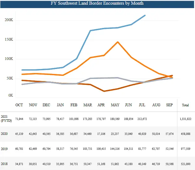This screenshot has height=170, width=195.
Task: Click the blue 2021 line's July endpoint
Action: 145,16
